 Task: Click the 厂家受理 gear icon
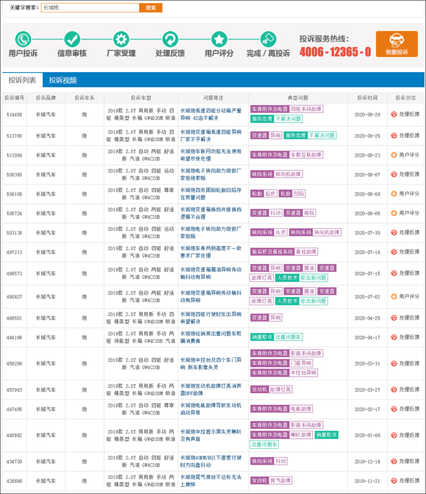(x=121, y=39)
